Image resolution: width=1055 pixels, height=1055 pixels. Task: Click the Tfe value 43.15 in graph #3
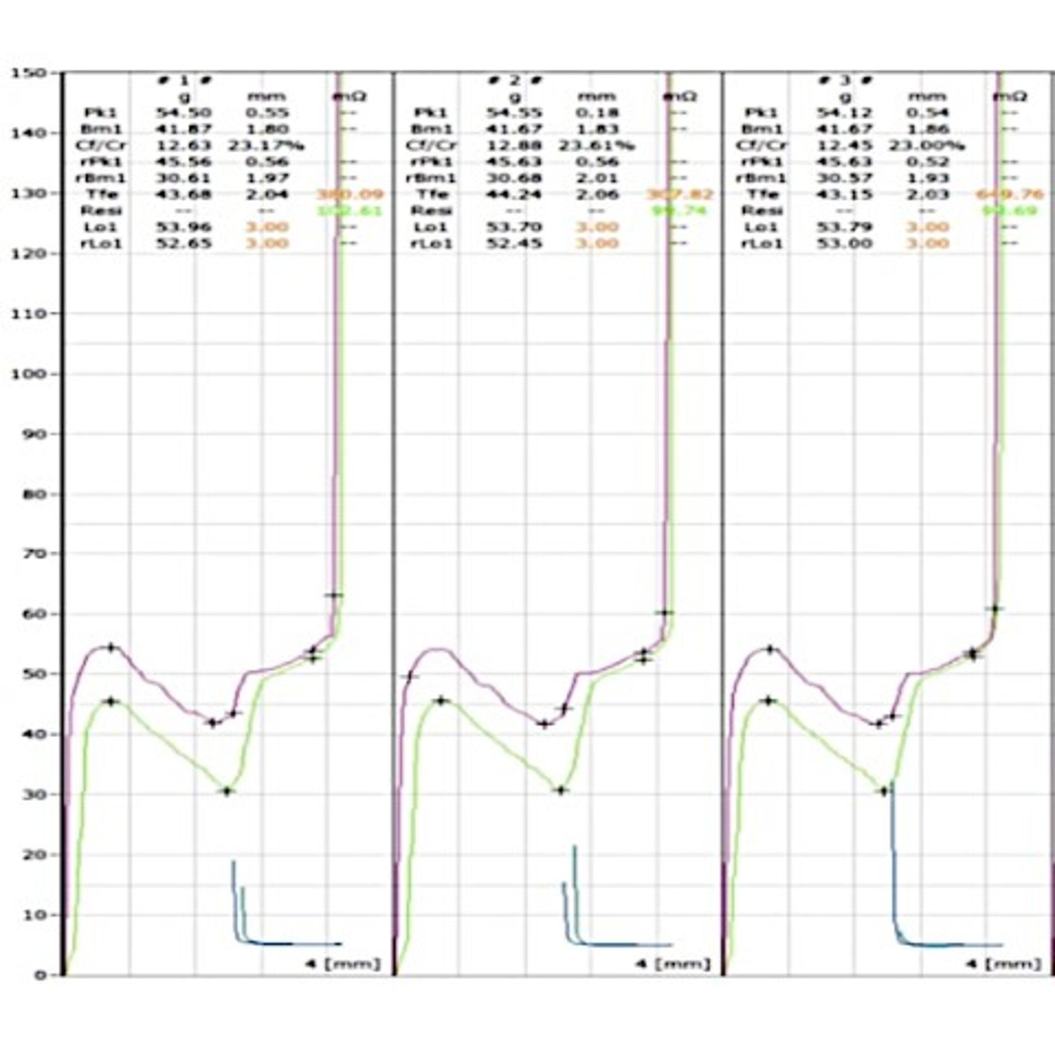point(844,194)
